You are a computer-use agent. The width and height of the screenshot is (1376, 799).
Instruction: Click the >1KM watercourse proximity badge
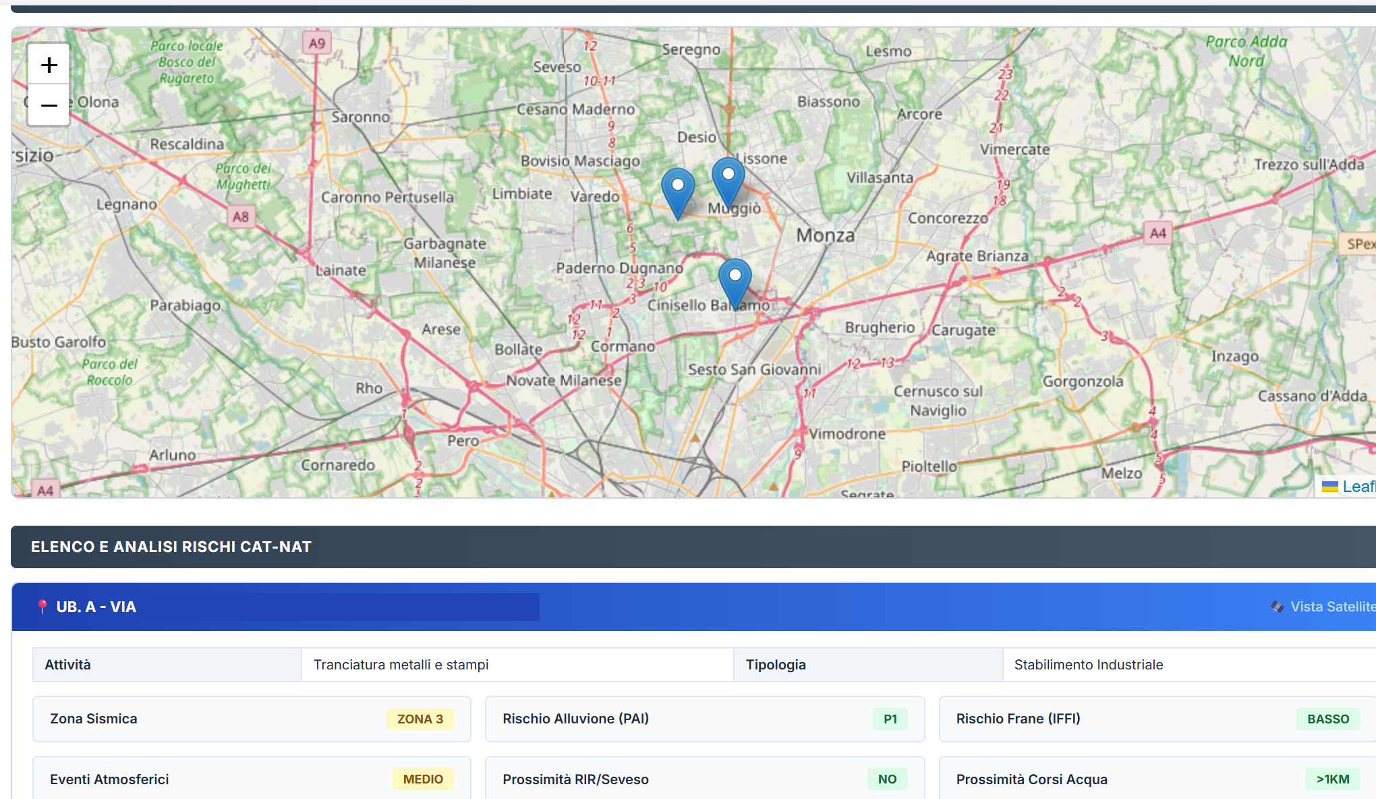[x=1332, y=779]
